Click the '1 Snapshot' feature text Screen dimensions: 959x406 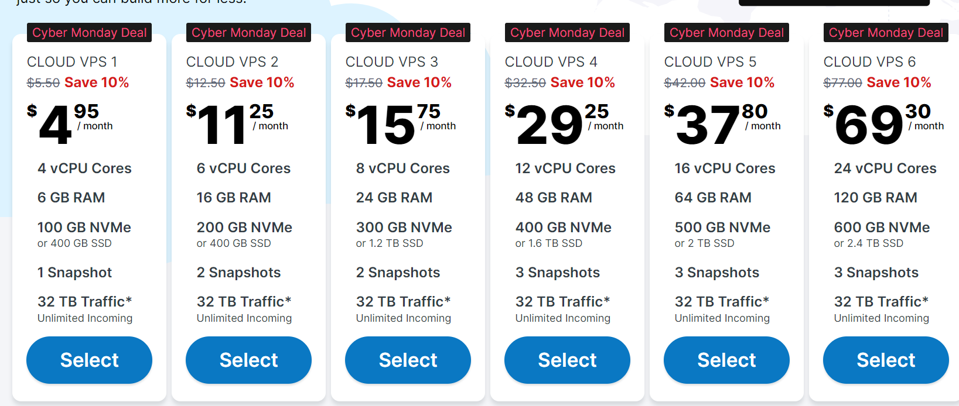74,273
